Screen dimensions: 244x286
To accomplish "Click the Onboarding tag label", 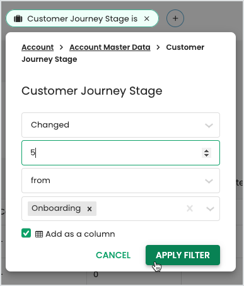I will [56, 208].
